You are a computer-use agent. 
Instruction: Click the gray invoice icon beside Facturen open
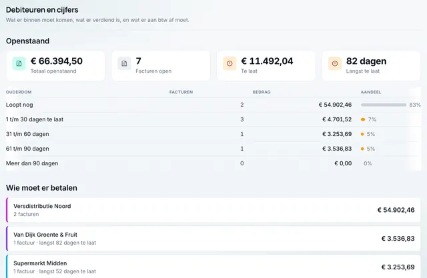[124, 63]
